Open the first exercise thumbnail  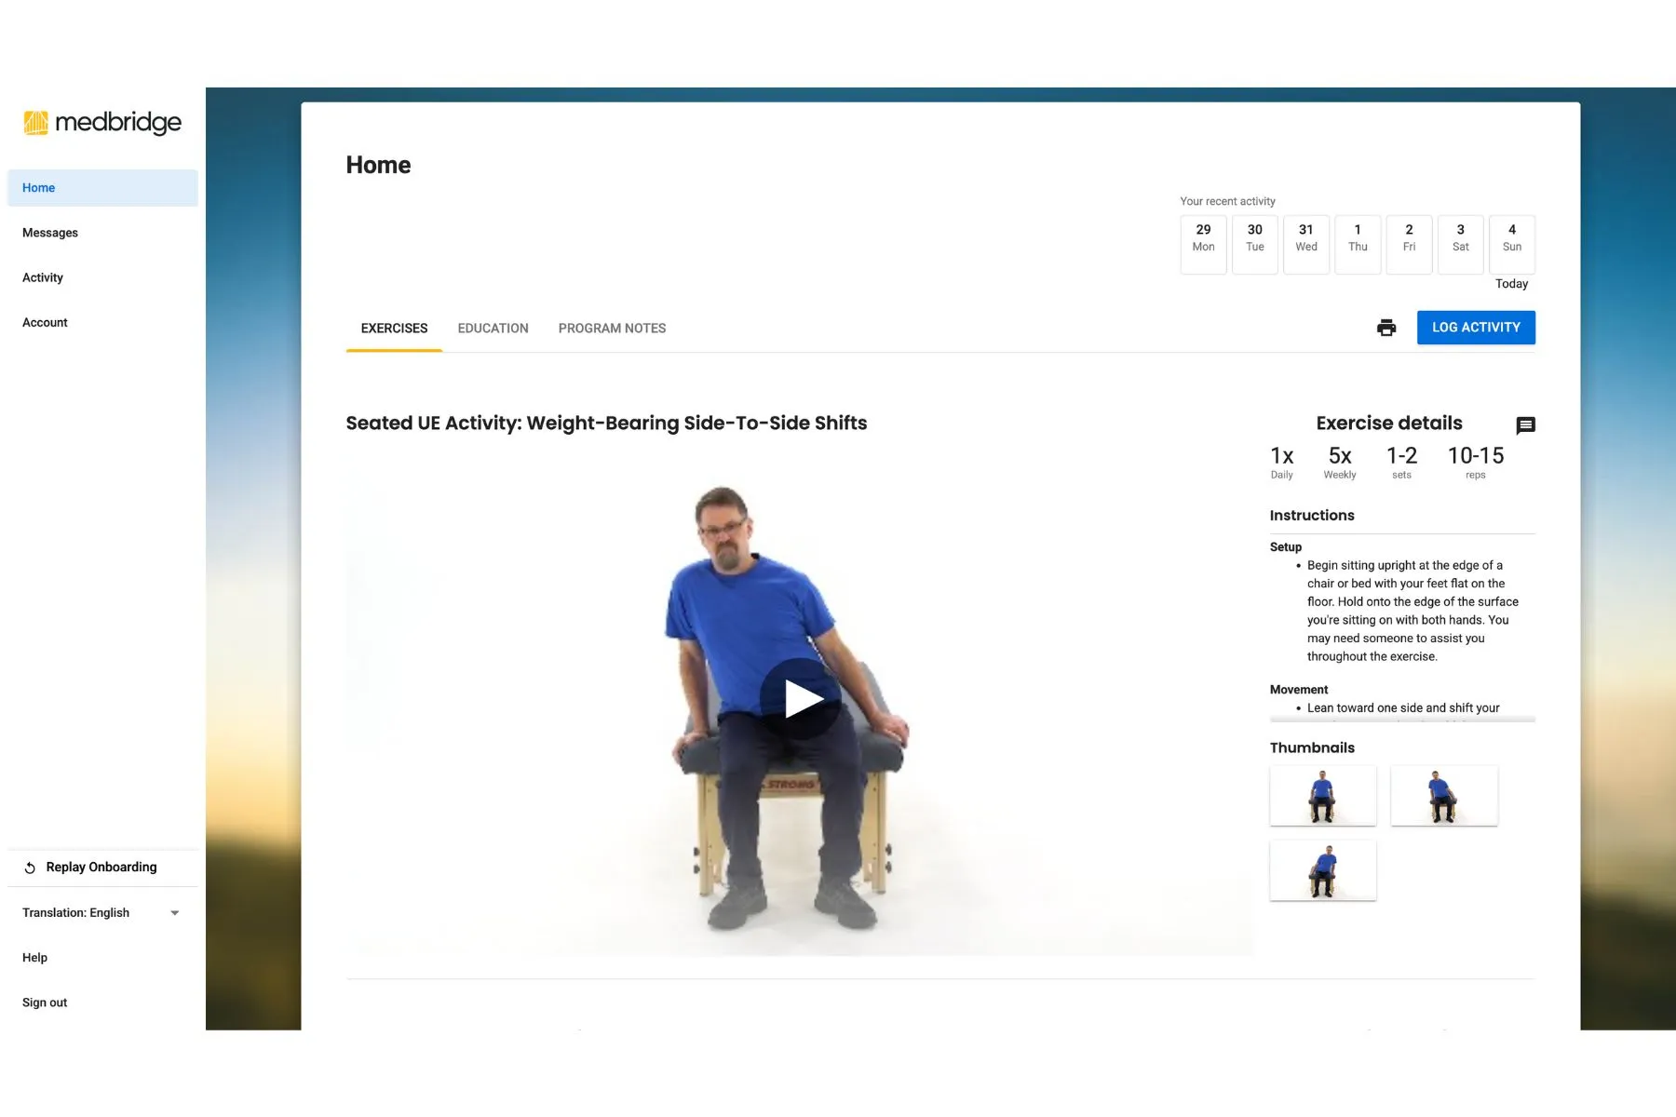point(1323,796)
